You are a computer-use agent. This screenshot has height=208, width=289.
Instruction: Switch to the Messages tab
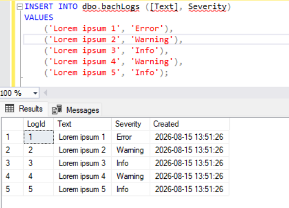pos(75,110)
